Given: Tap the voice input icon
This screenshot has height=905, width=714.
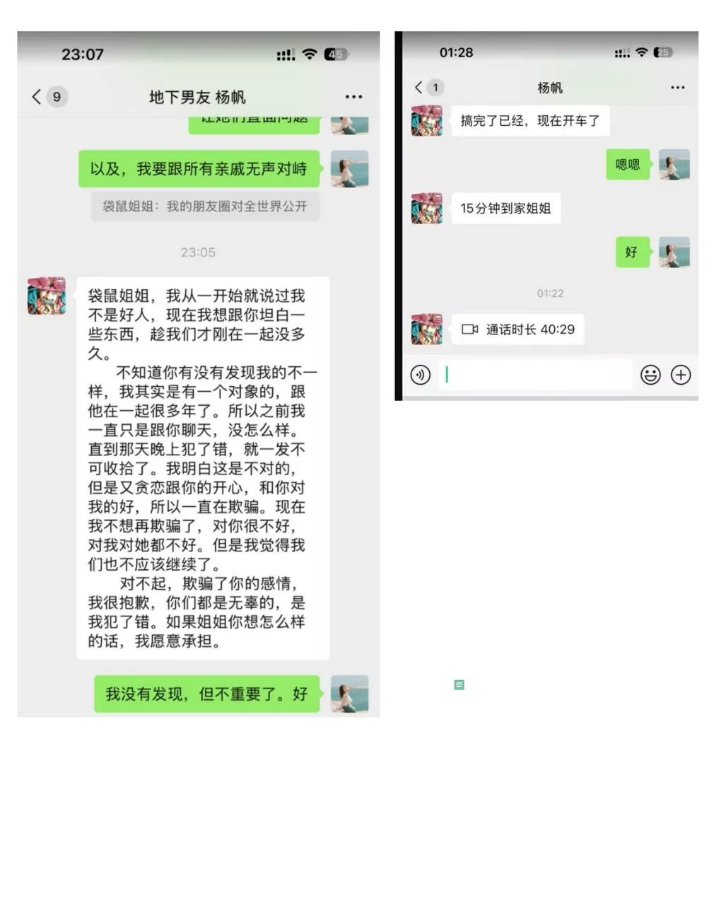Looking at the screenshot, I should 420,375.
